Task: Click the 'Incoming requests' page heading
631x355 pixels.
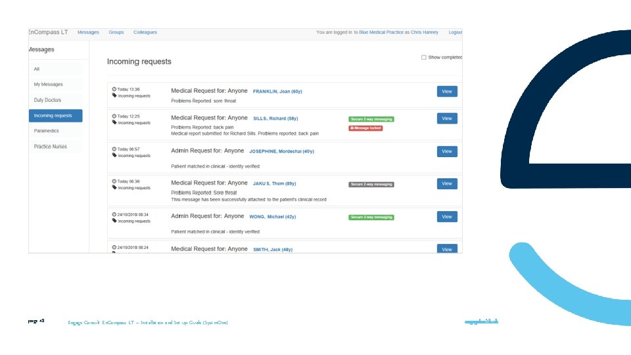Action: click(x=139, y=62)
